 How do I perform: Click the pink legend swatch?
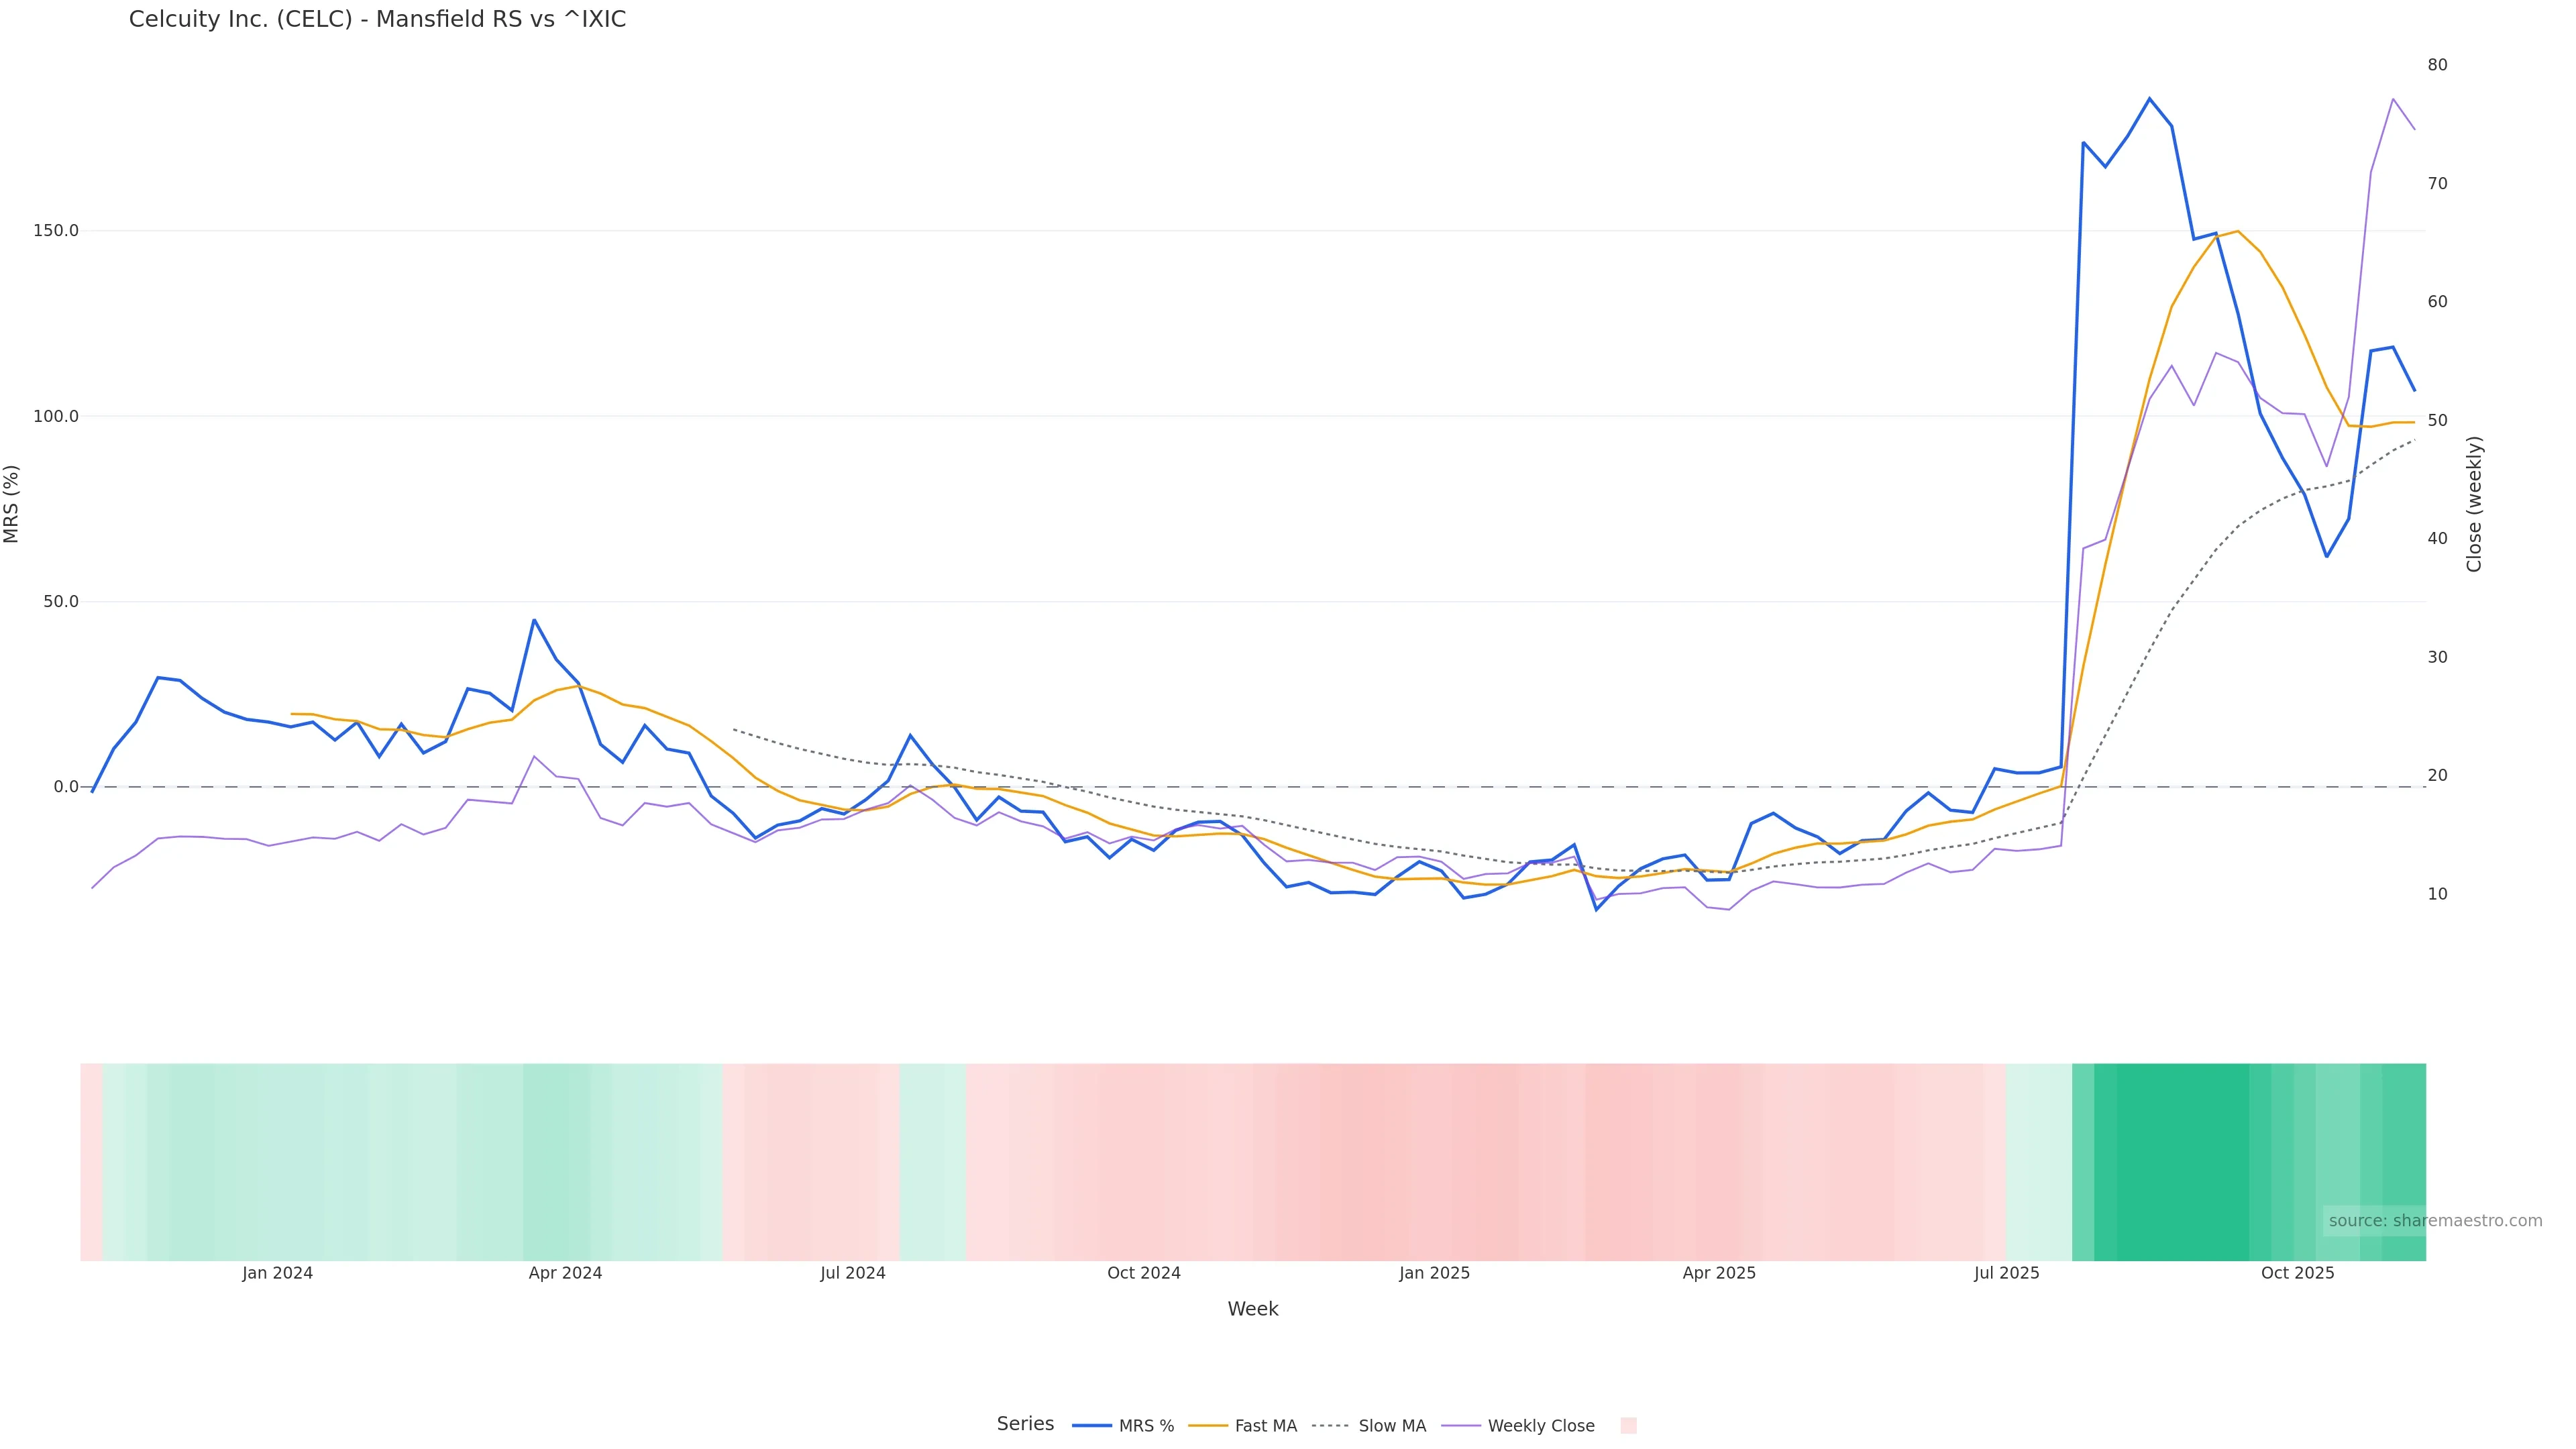(1628, 1426)
